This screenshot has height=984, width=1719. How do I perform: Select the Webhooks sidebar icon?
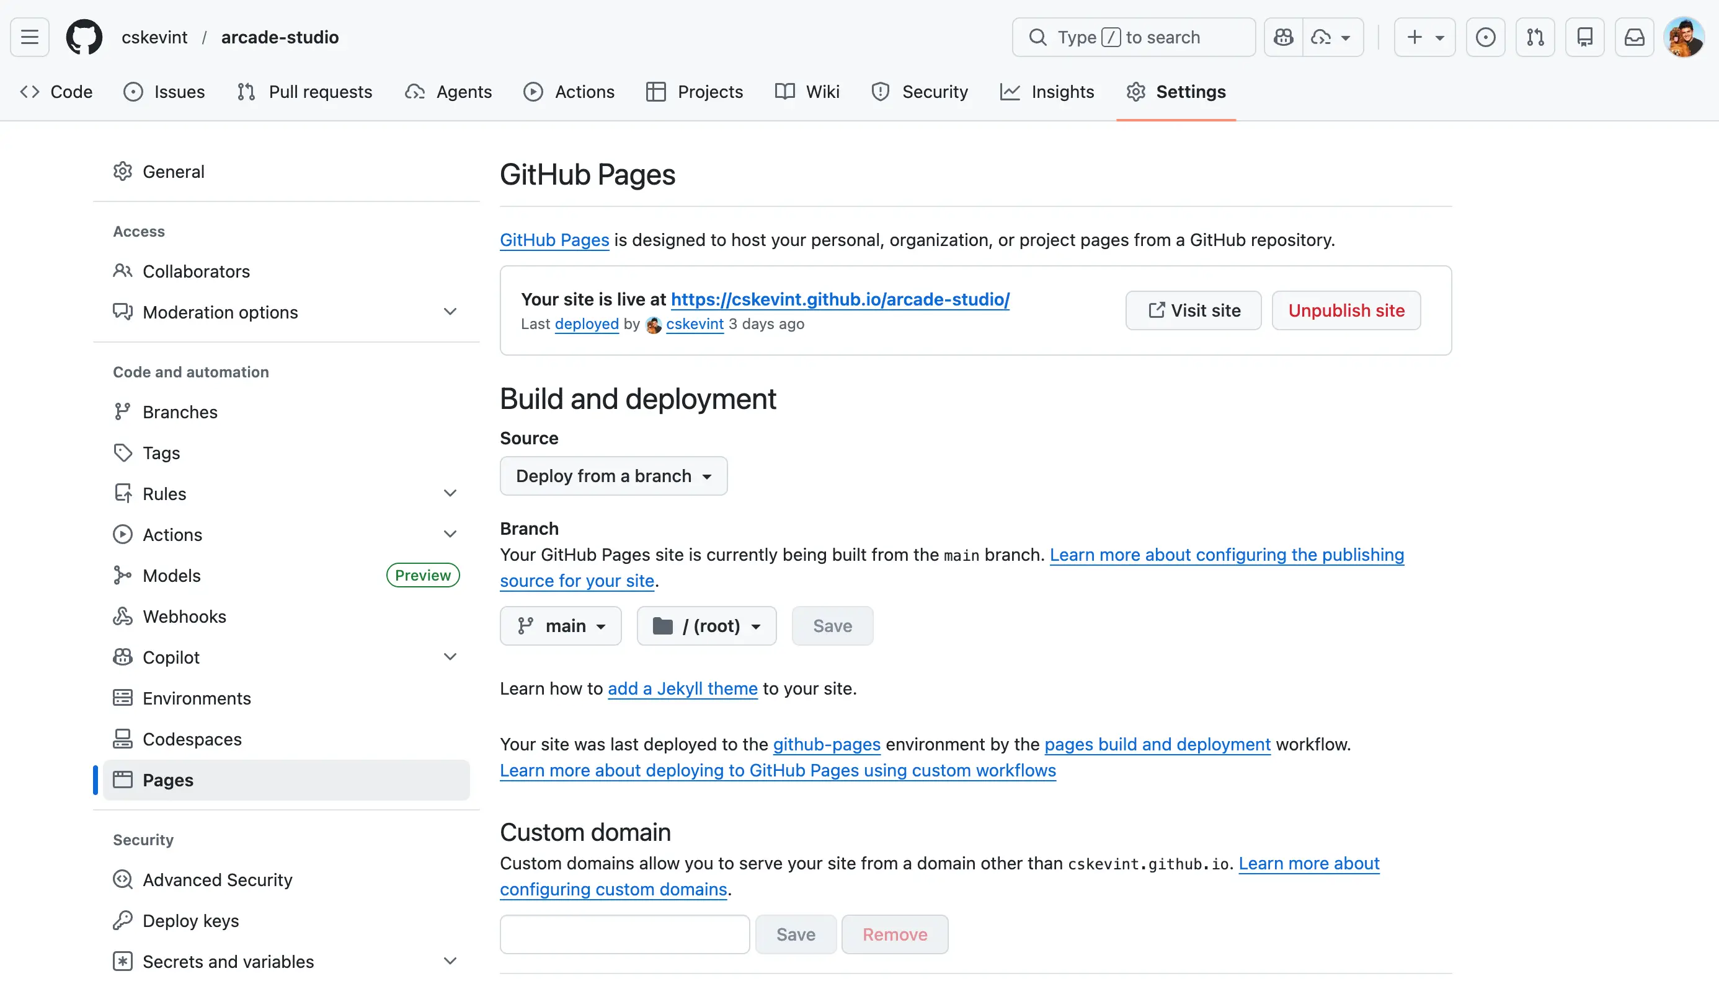pyautogui.click(x=123, y=617)
